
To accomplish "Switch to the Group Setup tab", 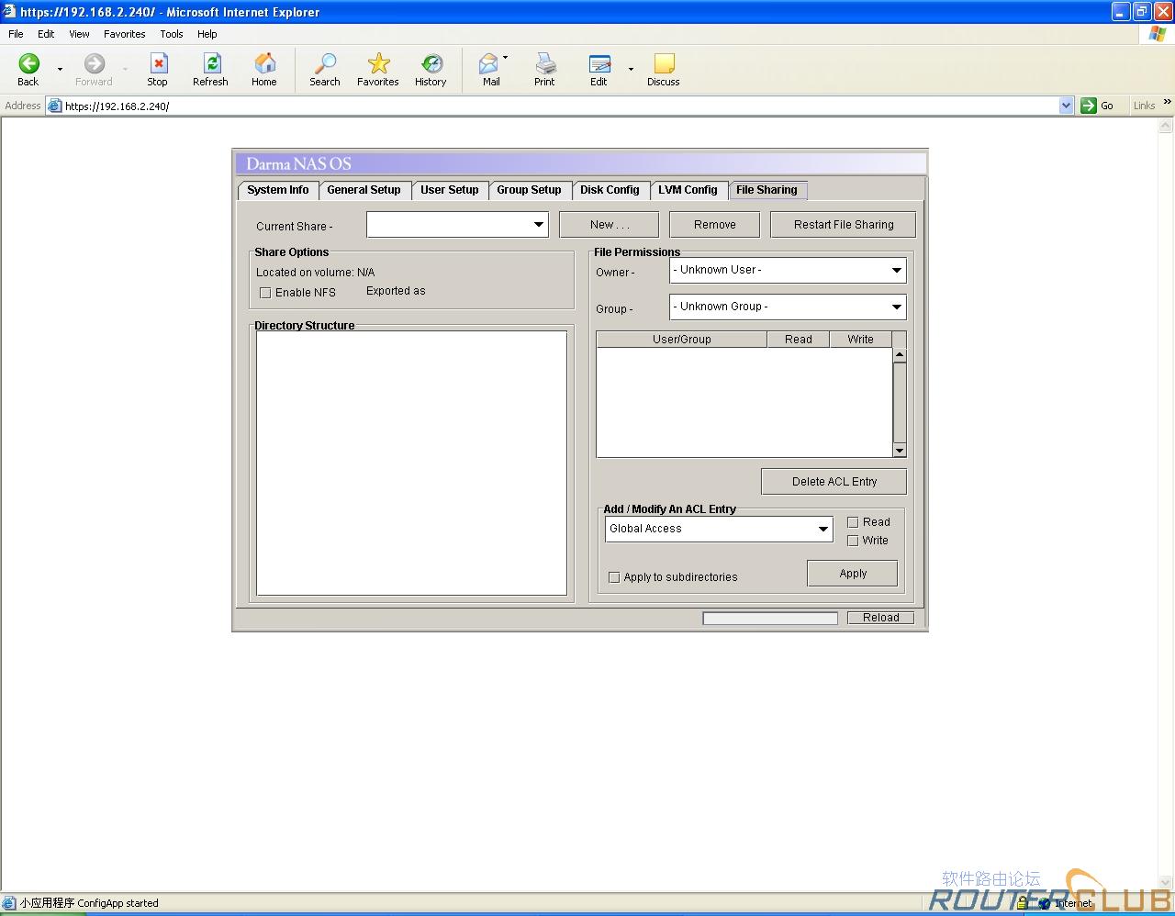I will coord(530,190).
